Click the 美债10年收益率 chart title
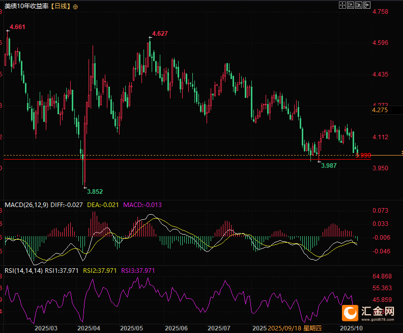 click(27, 6)
